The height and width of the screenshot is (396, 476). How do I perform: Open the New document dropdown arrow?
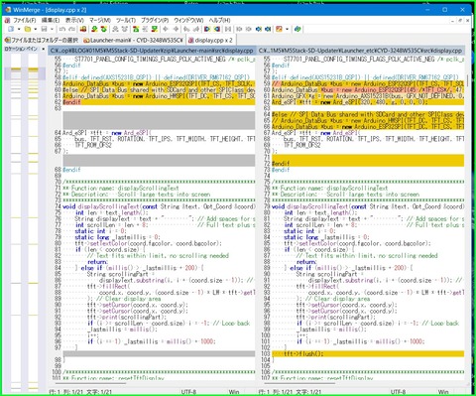19,29
